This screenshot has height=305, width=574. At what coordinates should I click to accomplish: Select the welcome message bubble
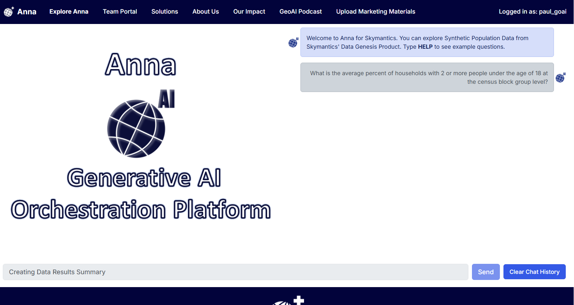[427, 42]
